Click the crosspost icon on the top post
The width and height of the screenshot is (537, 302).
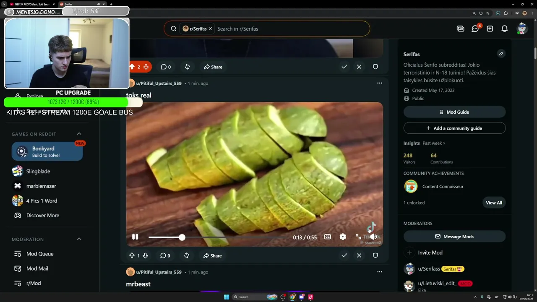coord(187,67)
